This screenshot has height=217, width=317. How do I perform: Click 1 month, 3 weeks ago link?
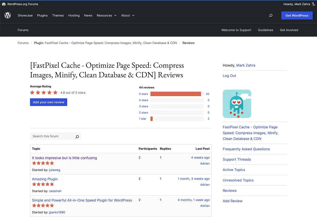coord(194,179)
